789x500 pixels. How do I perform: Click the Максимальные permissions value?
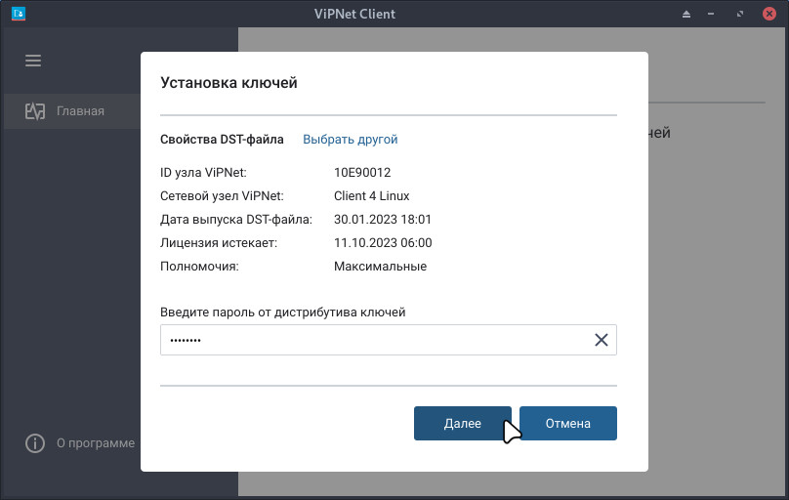tap(381, 266)
